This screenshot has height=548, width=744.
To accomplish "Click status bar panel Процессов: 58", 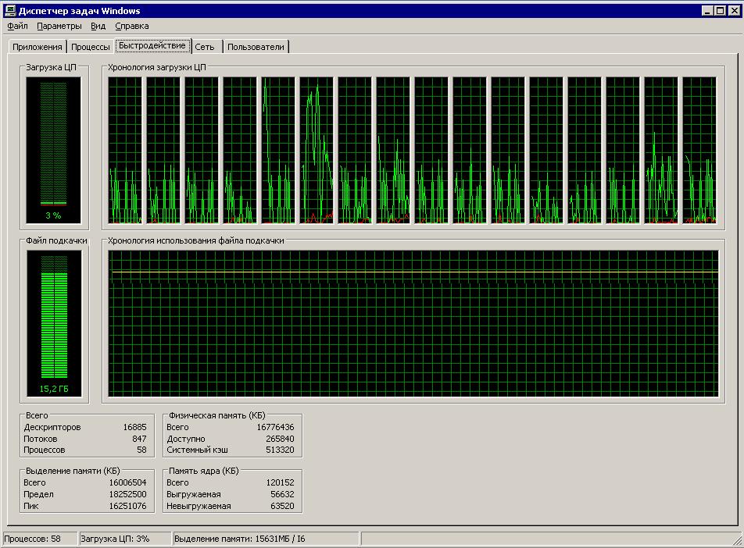I will (39, 539).
